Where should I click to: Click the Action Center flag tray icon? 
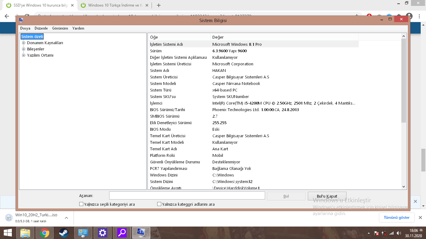(x=376, y=233)
